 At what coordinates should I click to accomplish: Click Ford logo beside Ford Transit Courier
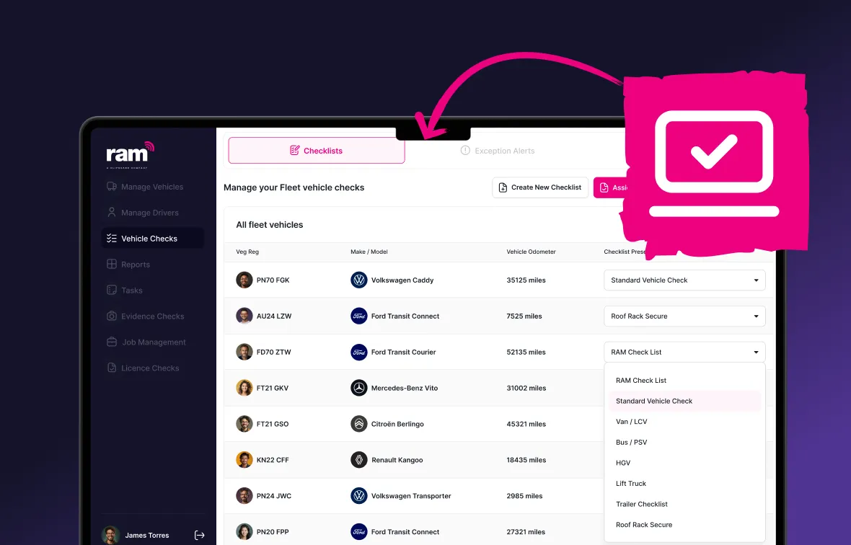pyautogui.click(x=358, y=352)
